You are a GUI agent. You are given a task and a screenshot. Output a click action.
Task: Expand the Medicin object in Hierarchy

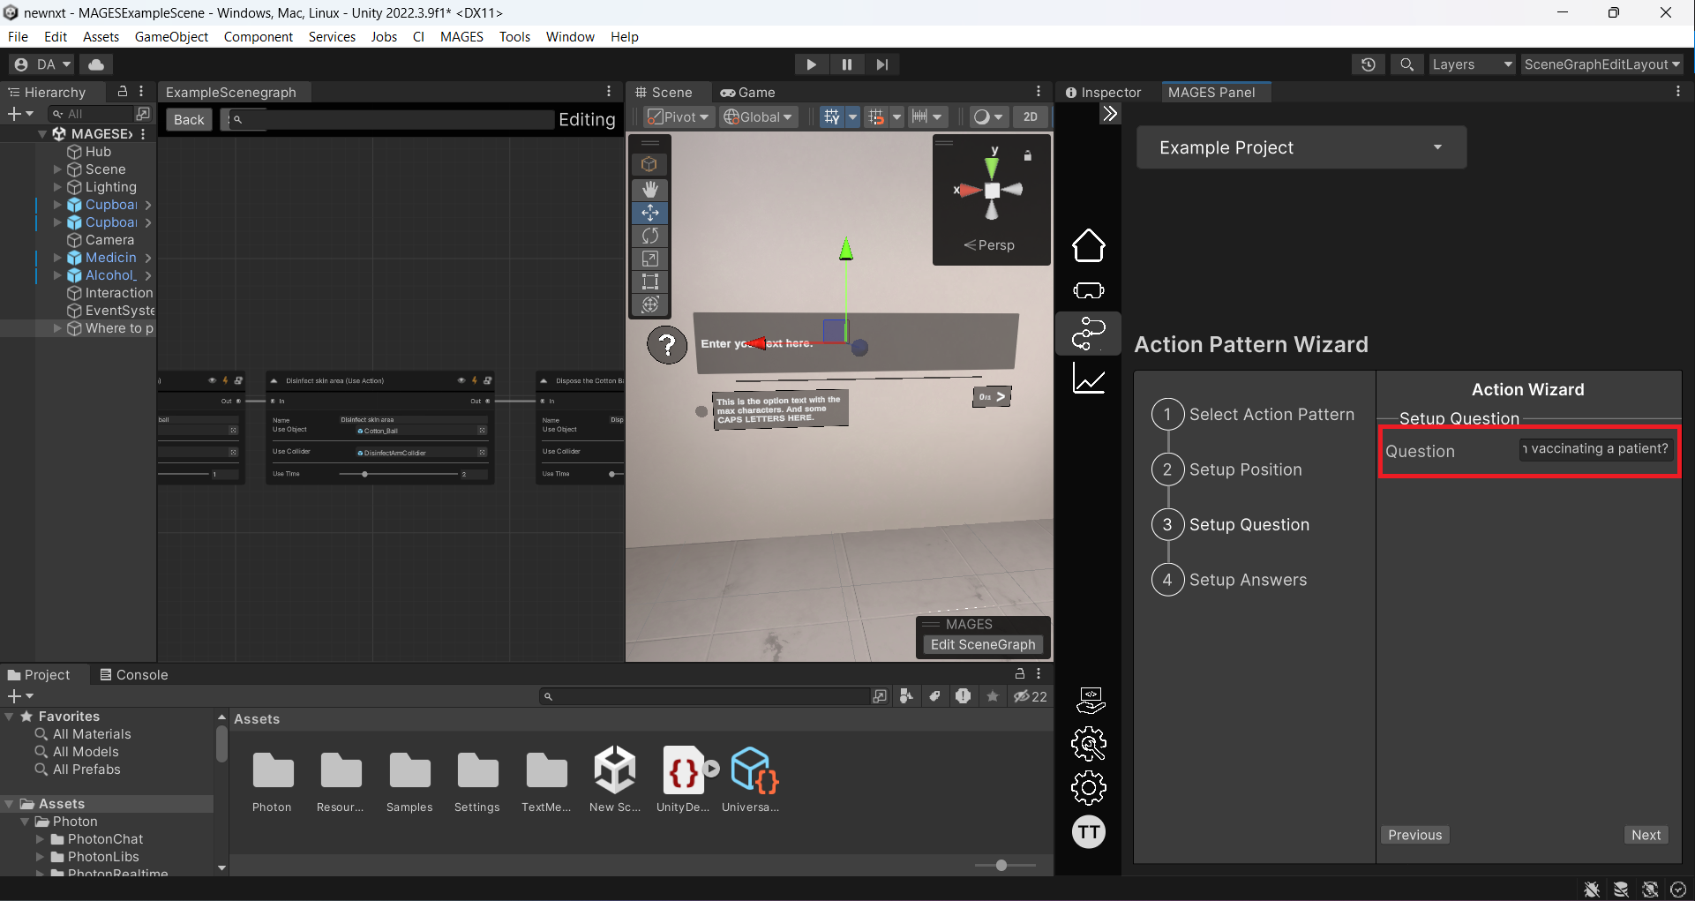[57, 258]
